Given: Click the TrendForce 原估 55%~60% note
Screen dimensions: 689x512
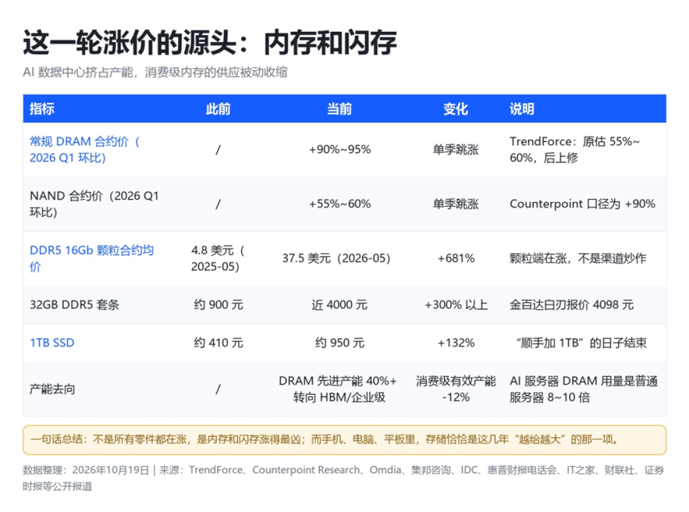Looking at the screenshot, I should point(575,149).
